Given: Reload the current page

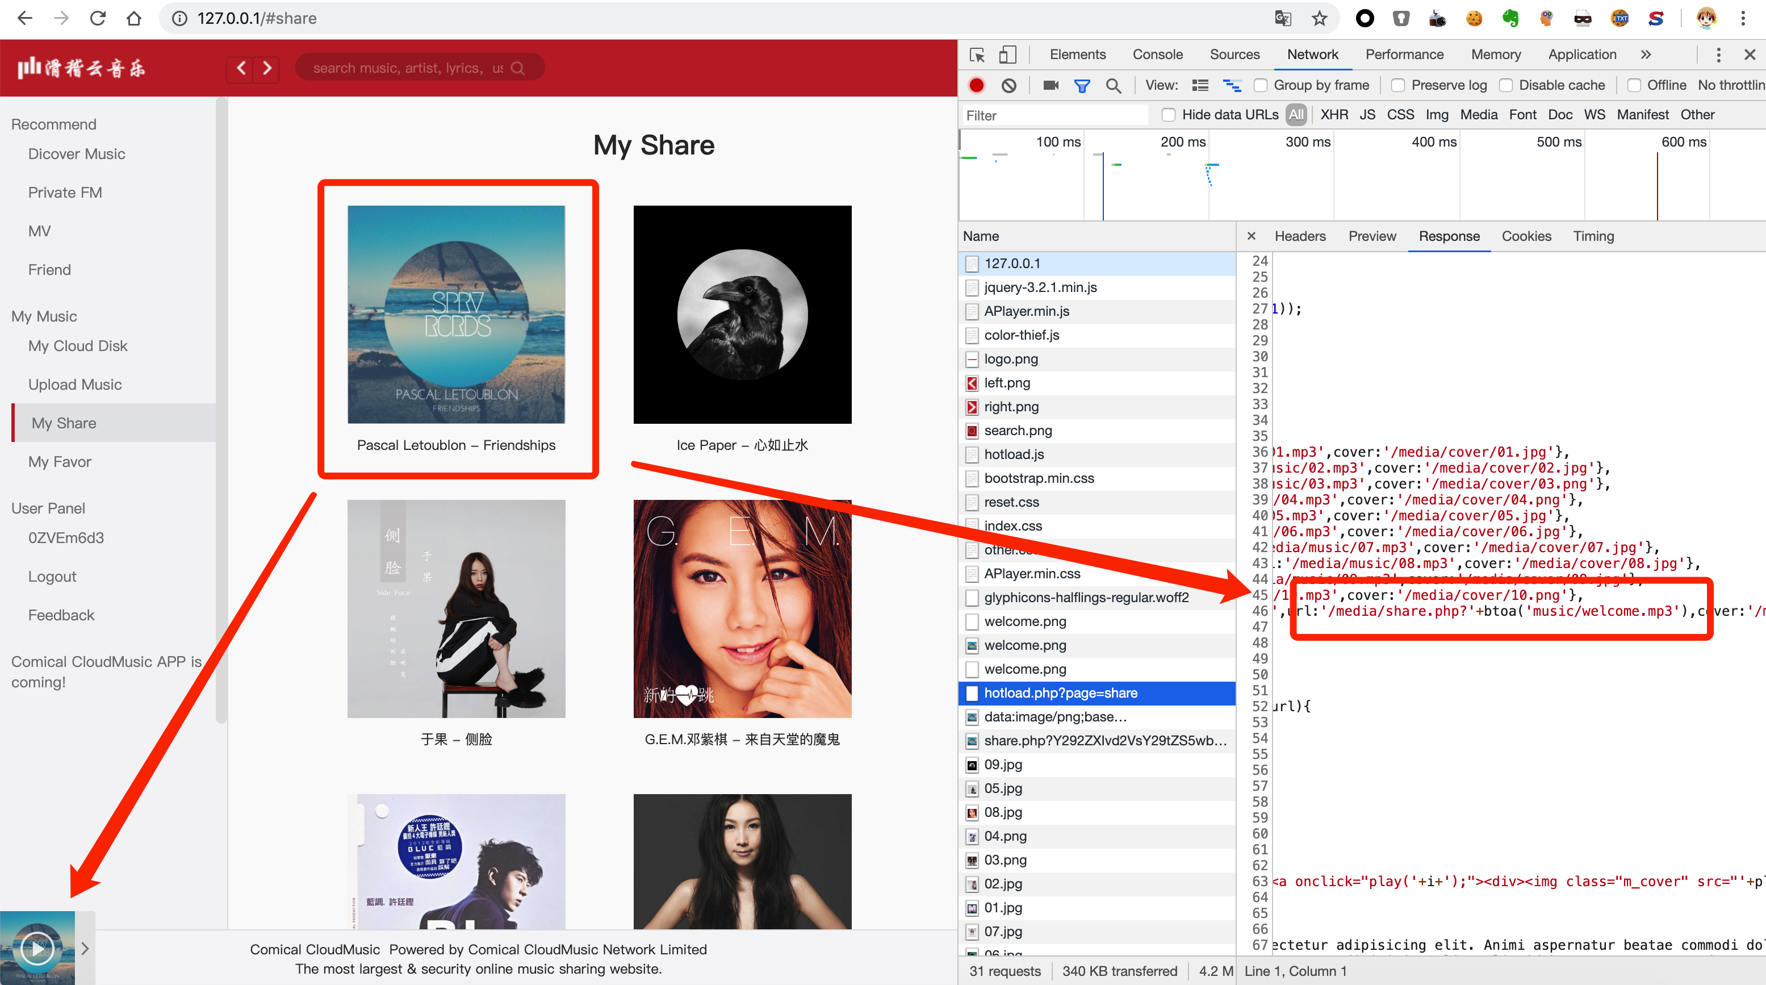Looking at the screenshot, I should pyautogui.click(x=98, y=19).
